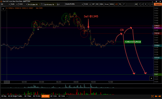Click the 1354 price on the scale
162x99 pixels.
(x=156, y=8)
